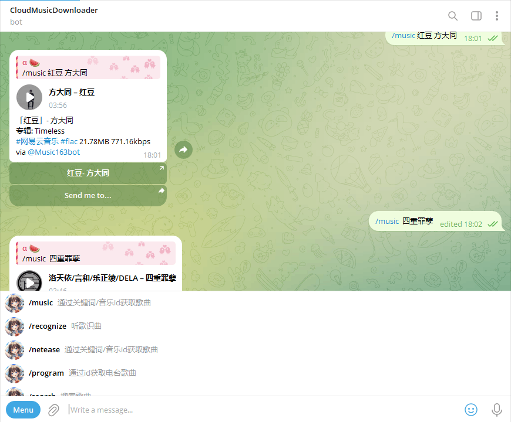Record voice message via microphone icon
The height and width of the screenshot is (422, 511).
click(496, 410)
